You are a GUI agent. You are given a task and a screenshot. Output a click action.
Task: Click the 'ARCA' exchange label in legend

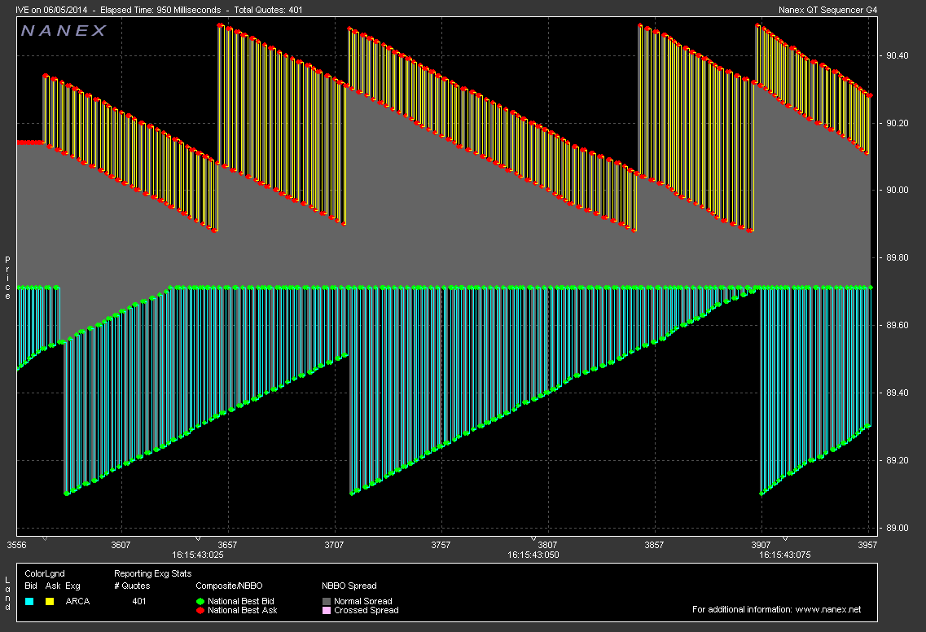coord(77,601)
